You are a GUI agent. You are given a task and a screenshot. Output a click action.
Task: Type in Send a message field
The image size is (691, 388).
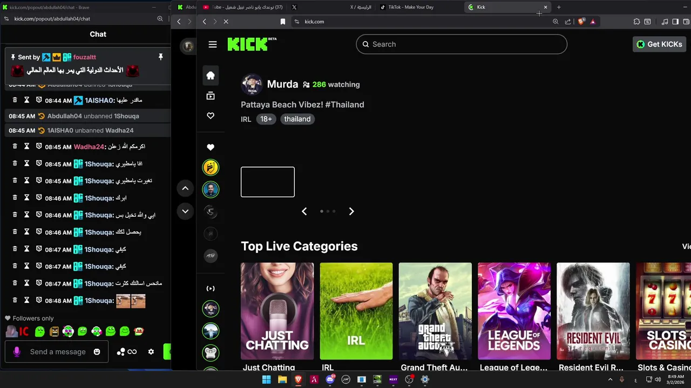point(58,352)
